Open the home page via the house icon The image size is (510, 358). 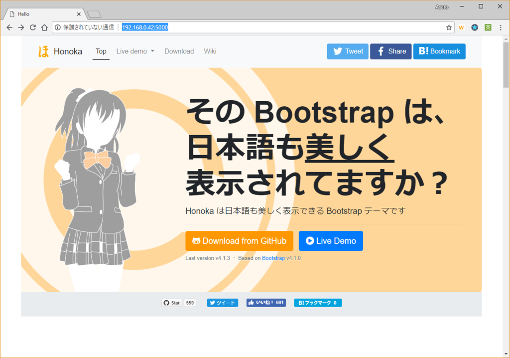(44, 27)
